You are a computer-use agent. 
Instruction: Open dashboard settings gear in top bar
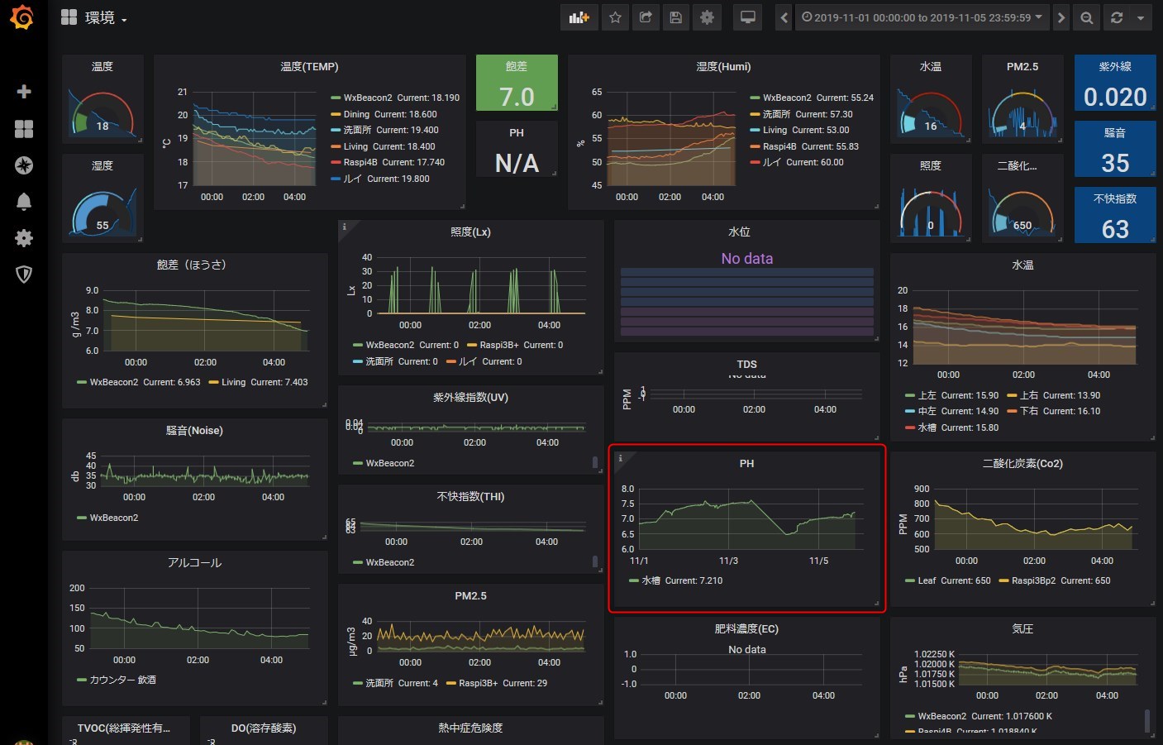707,17
